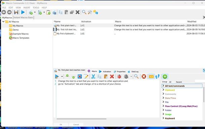Click the duplicate macro icon
Viewport: 205px width, 129px height.
72,12
